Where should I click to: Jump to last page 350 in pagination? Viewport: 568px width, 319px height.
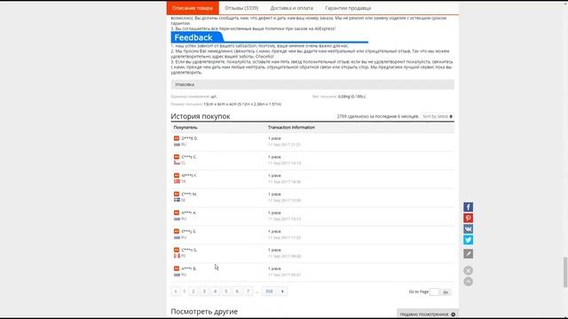click(269, 292)
